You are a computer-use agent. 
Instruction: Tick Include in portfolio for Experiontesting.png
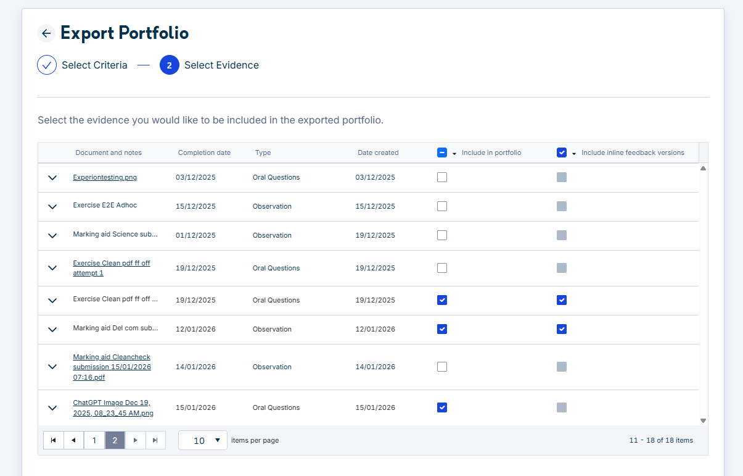[x=442, y=177]
